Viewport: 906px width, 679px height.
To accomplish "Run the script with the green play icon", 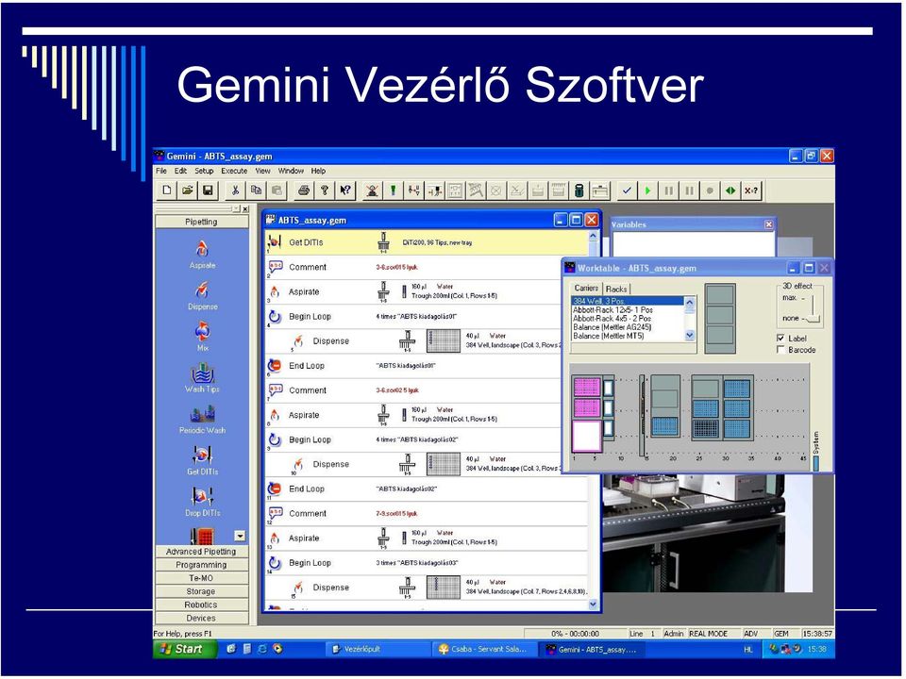I will (647, 190).
